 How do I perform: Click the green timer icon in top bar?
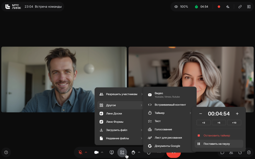196,7
